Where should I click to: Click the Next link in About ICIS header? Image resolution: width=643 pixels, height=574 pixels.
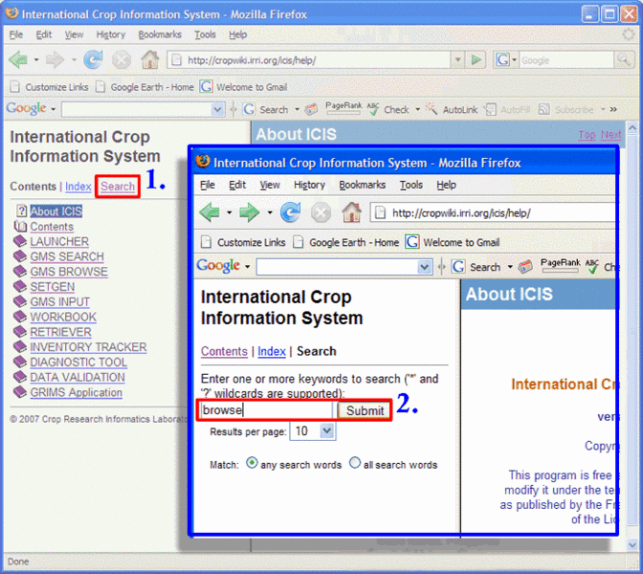click(610, 135)
